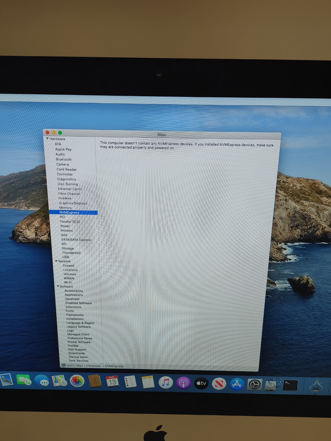Select Storage in the sidebar
This screenshot has width=331, height=441.
pyautogui.click(x=68, y=248)
